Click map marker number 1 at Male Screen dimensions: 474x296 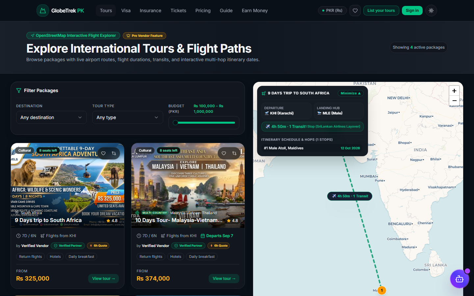382,290
